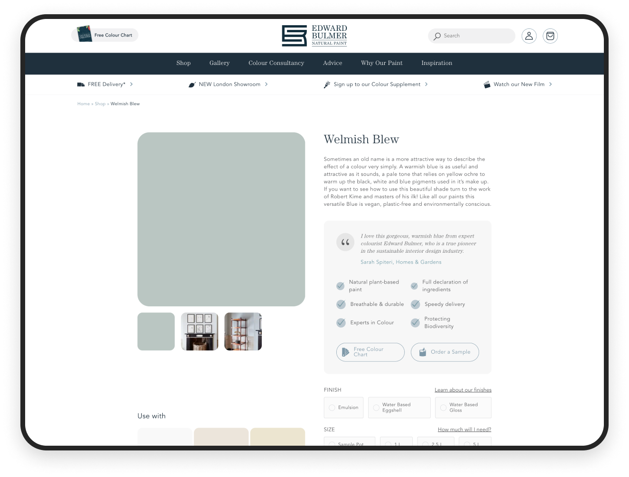629x477 pixels.
Task: Click checkmark icon beside Natural plant-based paint
Action: click(x=340, y=286)
